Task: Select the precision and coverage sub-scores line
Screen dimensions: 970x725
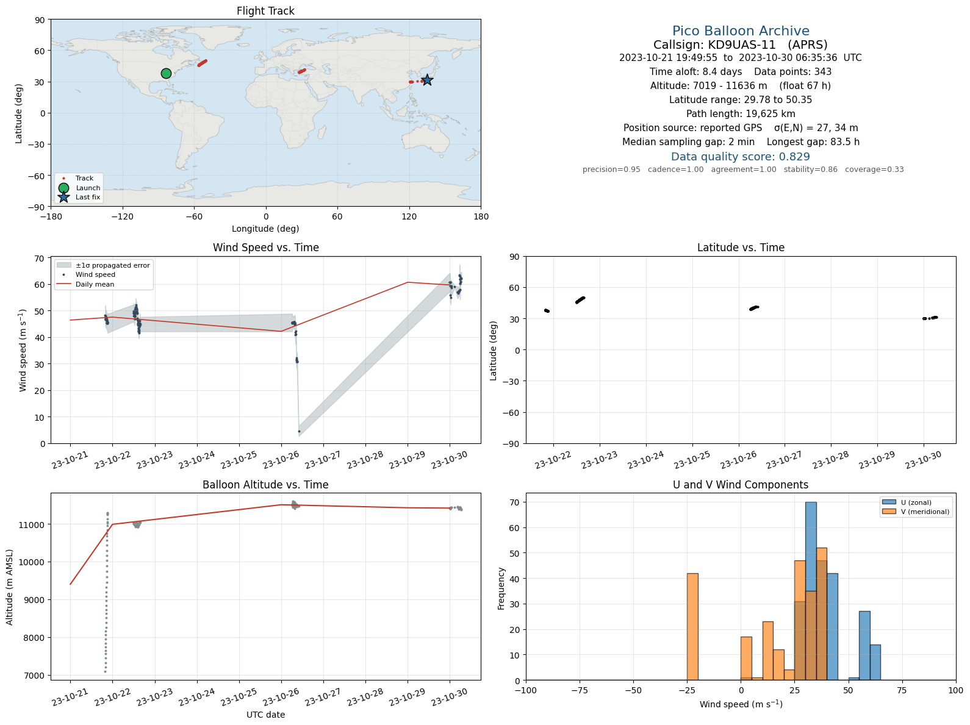Action: pyautogui.click(x=743, y=170)
